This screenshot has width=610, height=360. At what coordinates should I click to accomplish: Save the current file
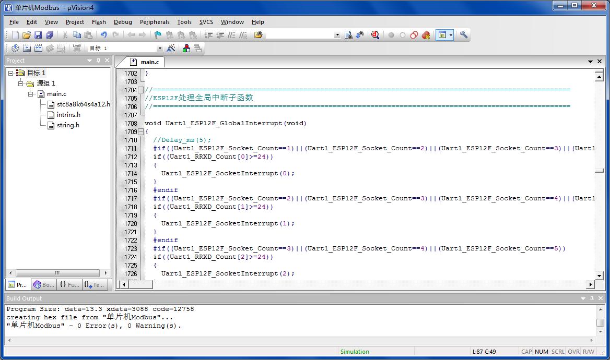click(38, 35)
